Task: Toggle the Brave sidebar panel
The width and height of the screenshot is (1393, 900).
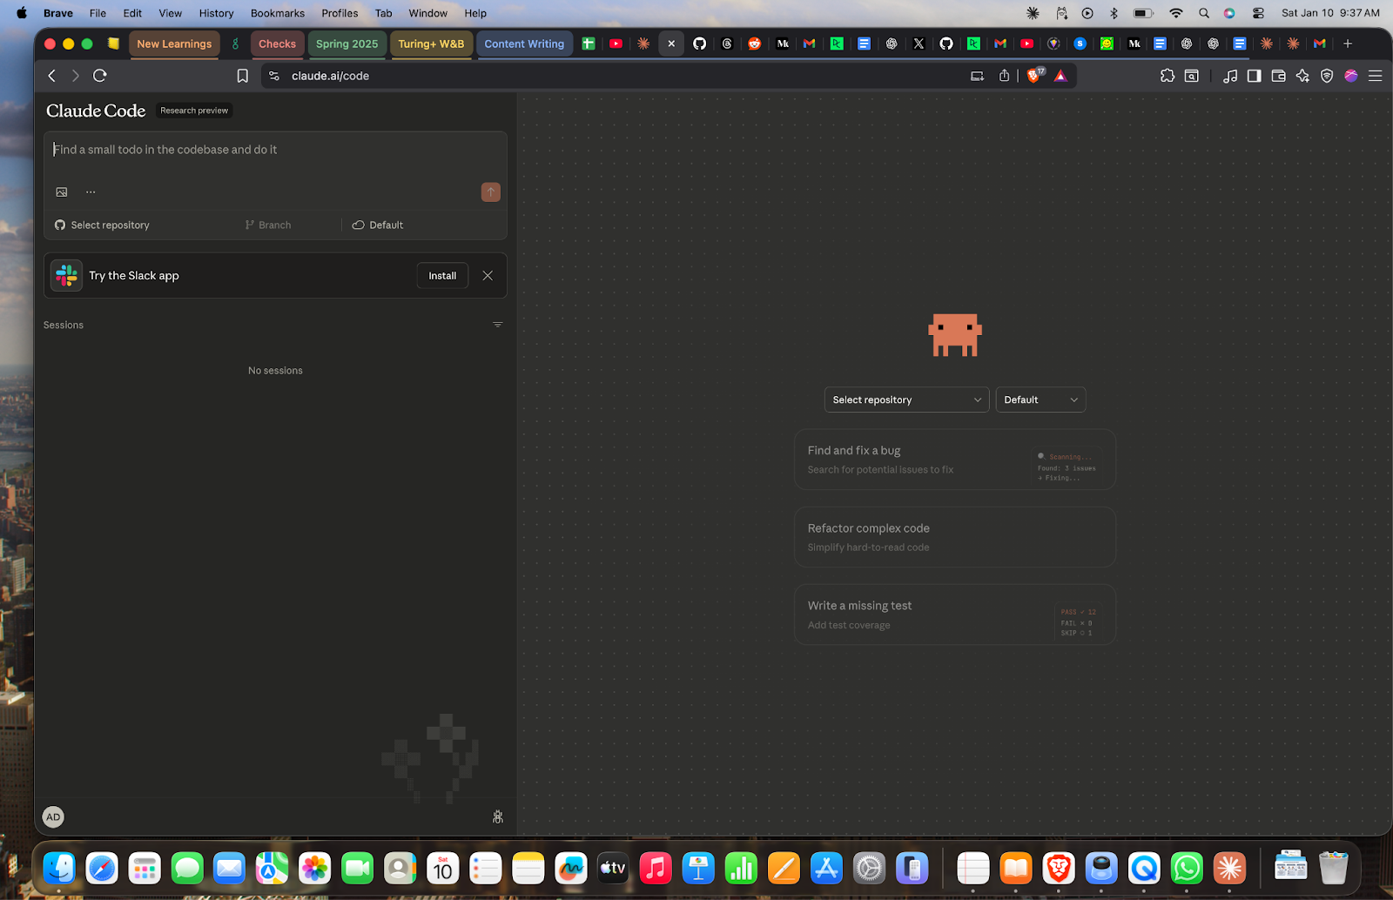Action: click(x=1254, y=76)
